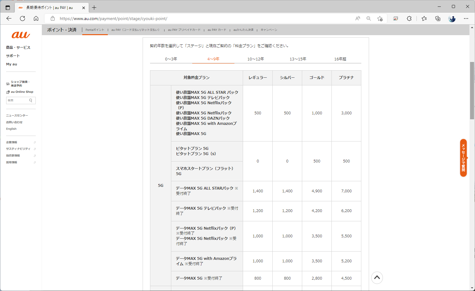
Task: Open au PAY（コード支払い/ネット支払い）link
Action: coord(136,30)
